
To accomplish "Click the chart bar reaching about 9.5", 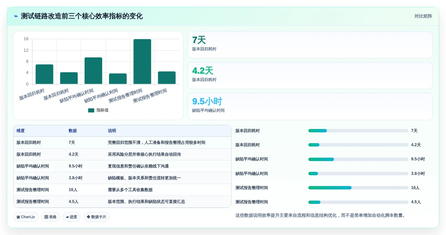I will 93,71.
